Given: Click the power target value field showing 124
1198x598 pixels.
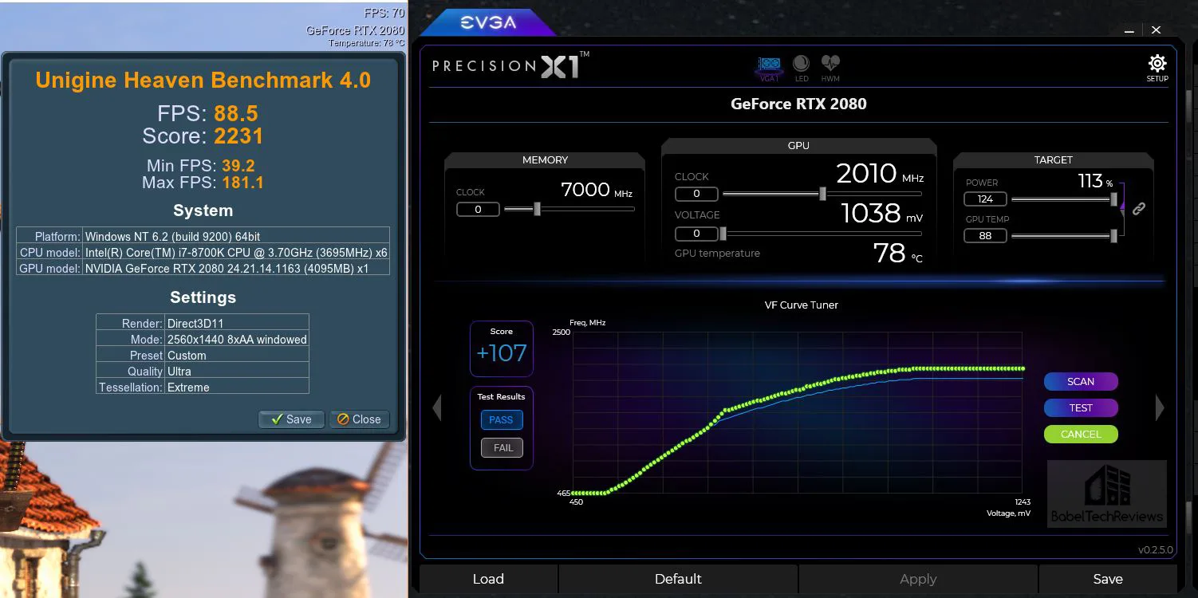Looking at the screenshot, I should click(x=985, y=199).
